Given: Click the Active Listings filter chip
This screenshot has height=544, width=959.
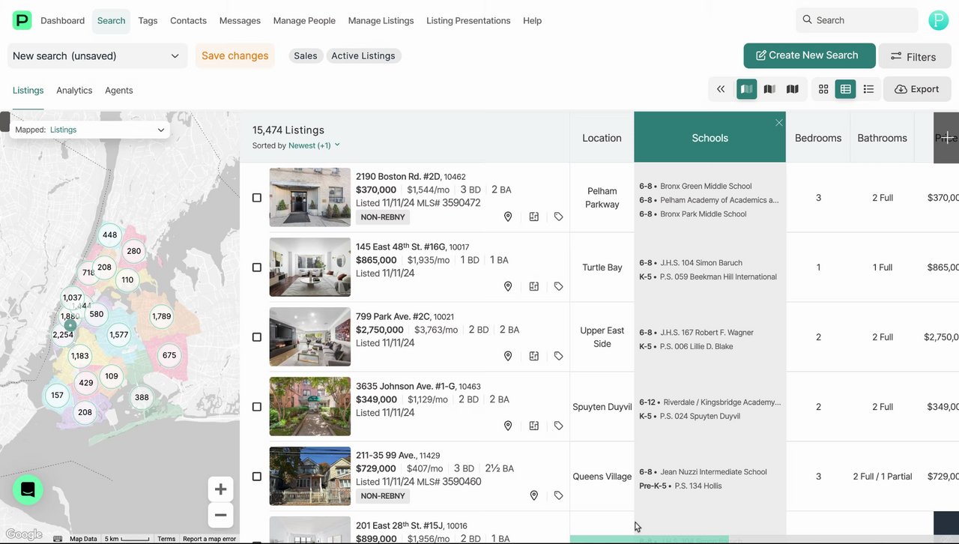Looking at the screenshot, I should [x=363, y=55].
